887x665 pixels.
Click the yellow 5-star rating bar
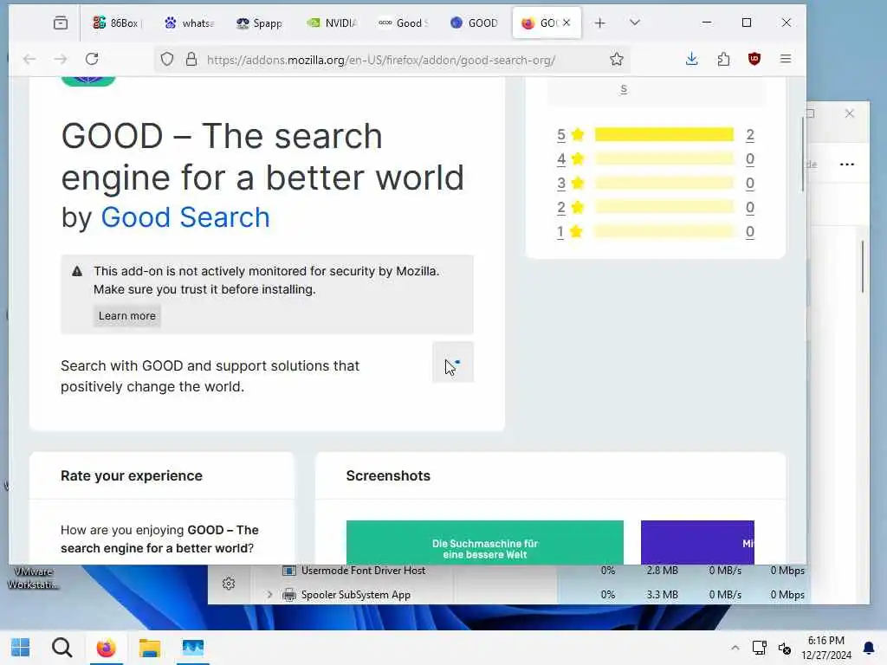(x=664, y=134)
